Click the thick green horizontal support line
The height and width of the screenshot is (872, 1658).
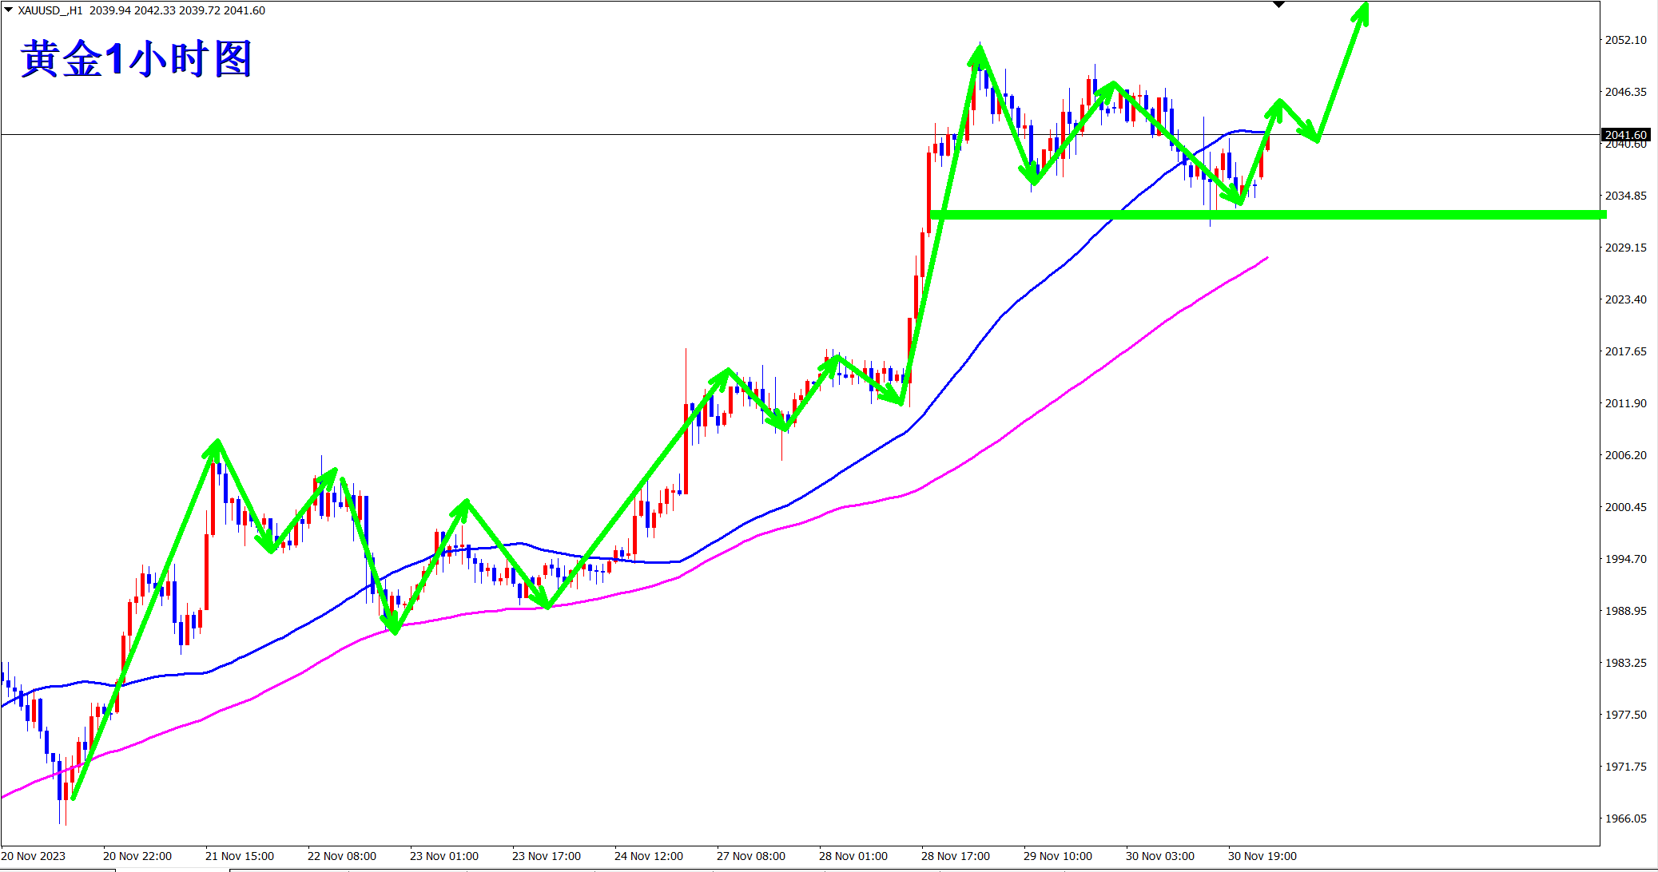point(1438,214)
